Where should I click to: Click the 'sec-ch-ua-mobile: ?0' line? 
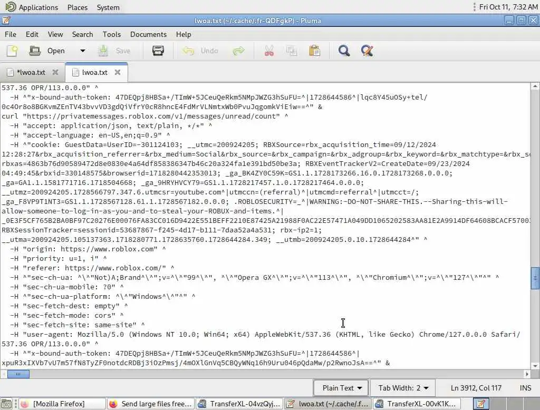pyautogui.click(x=66, y=287)
